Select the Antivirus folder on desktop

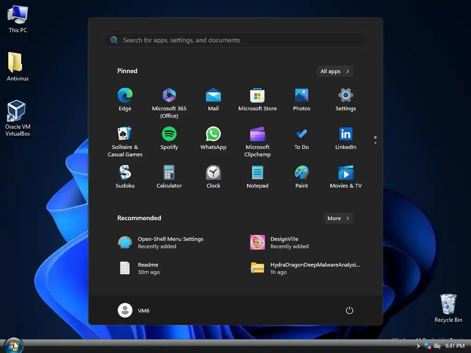coord(18,67)
